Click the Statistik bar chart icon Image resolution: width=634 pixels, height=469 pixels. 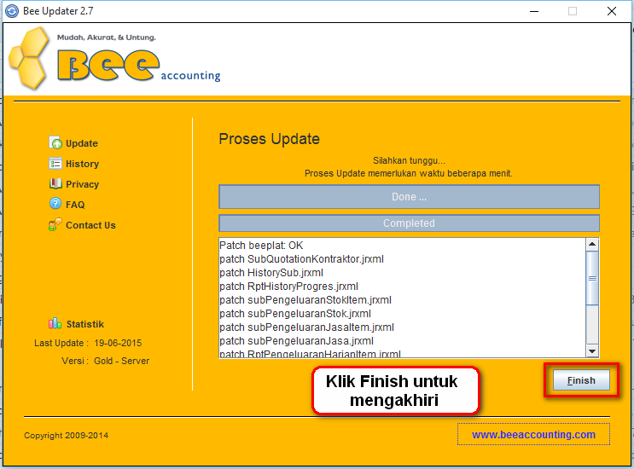coord(55,323)
